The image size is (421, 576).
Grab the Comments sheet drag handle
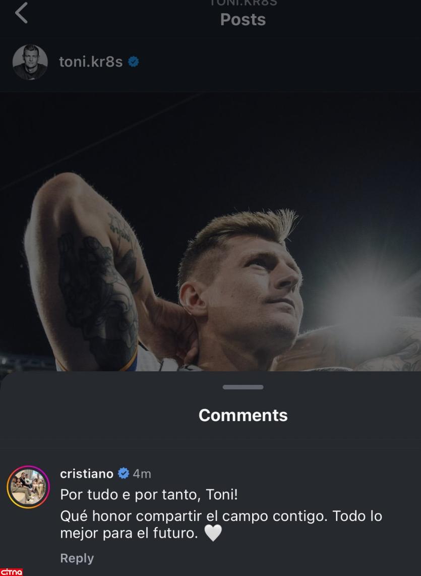[x=243, y=387]
